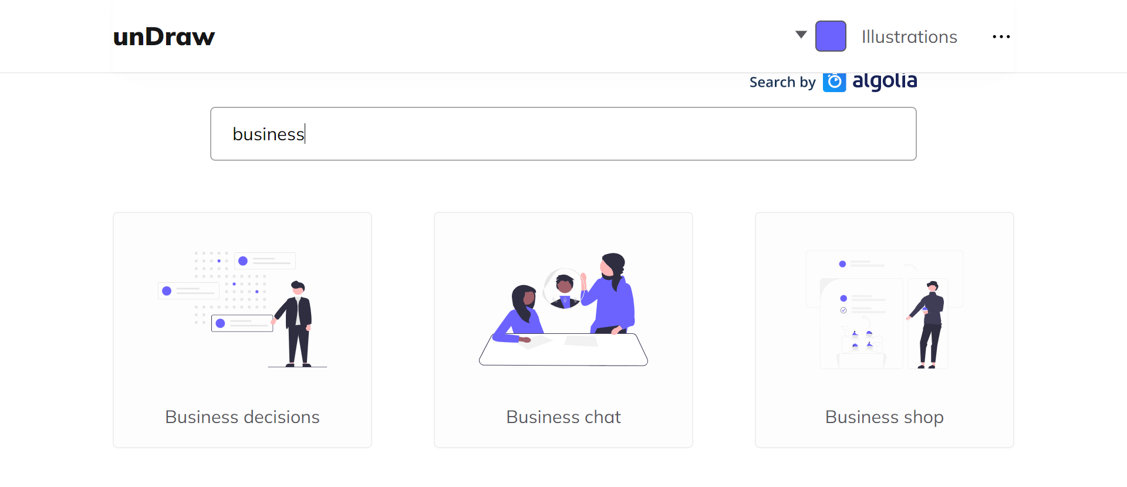This screenshot has height=487, width=1127.
Task: Click the purple color swatch
Action: (x=831, y=36)
